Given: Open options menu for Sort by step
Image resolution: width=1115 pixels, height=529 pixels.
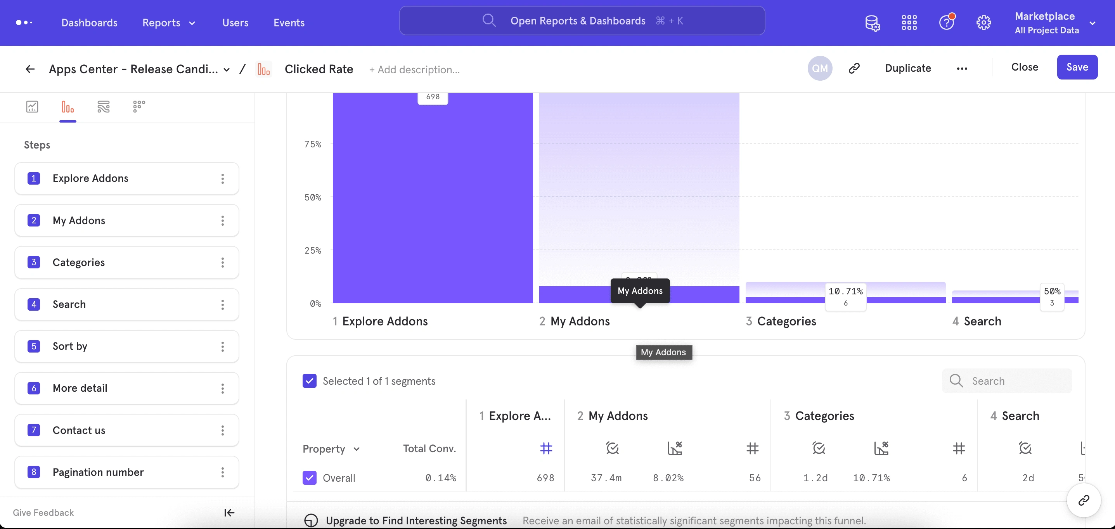Looking at the screenshot, I should [222, 346].
